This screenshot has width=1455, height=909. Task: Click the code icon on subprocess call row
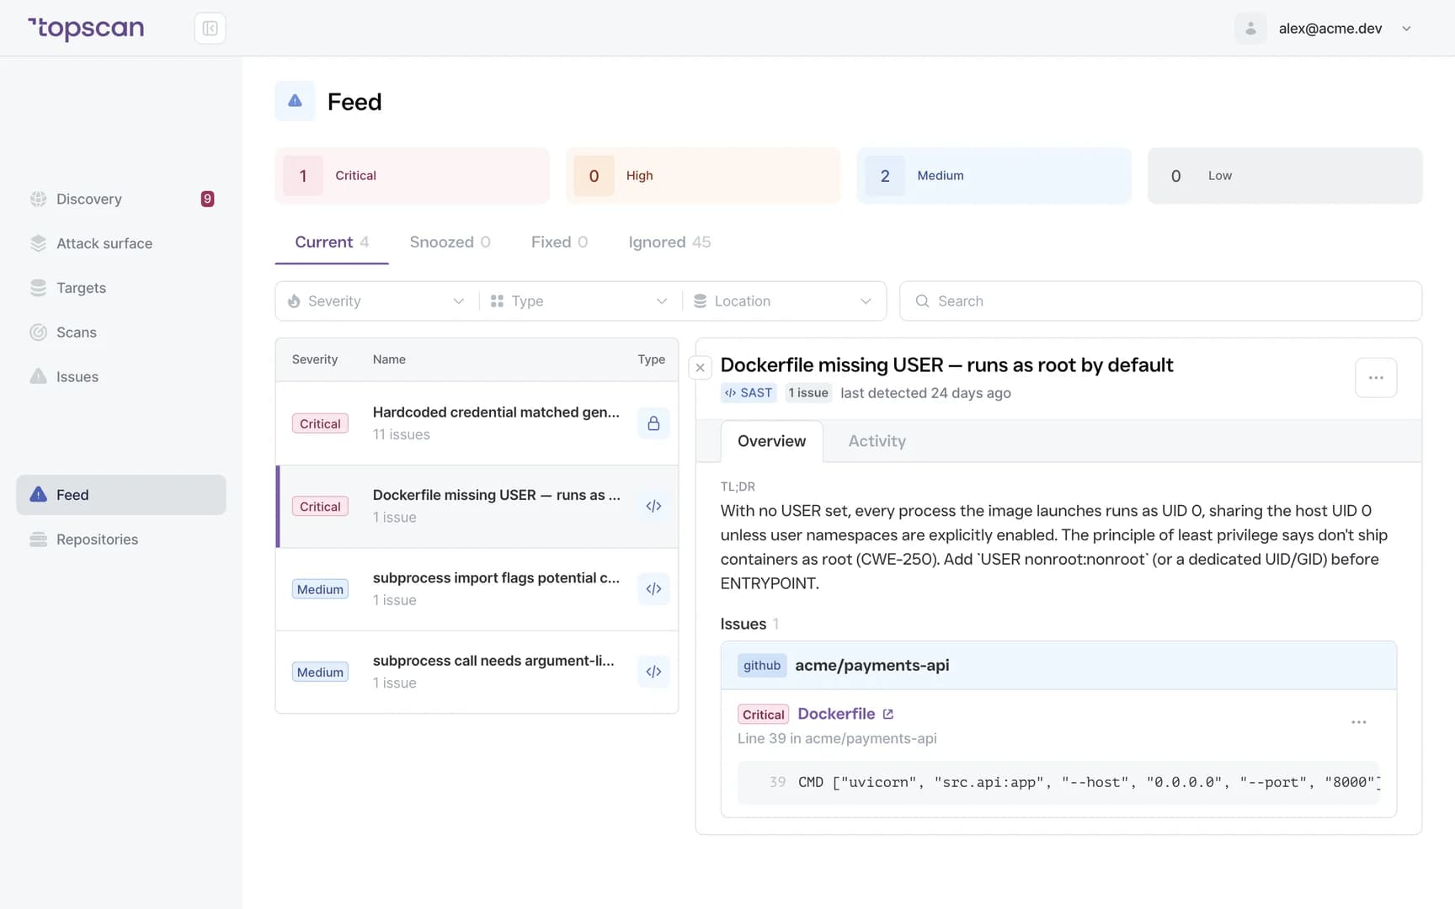point(653,672)
